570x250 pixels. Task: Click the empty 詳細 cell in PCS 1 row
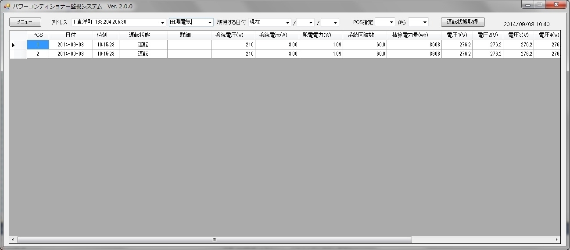point(190,45)
